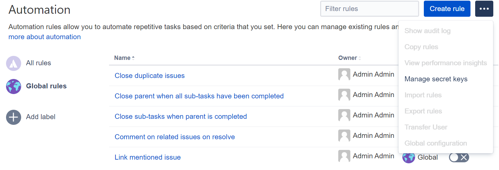499x170 pixels.
Task: Sort rules by Owner column header
Action: [348, 58]
